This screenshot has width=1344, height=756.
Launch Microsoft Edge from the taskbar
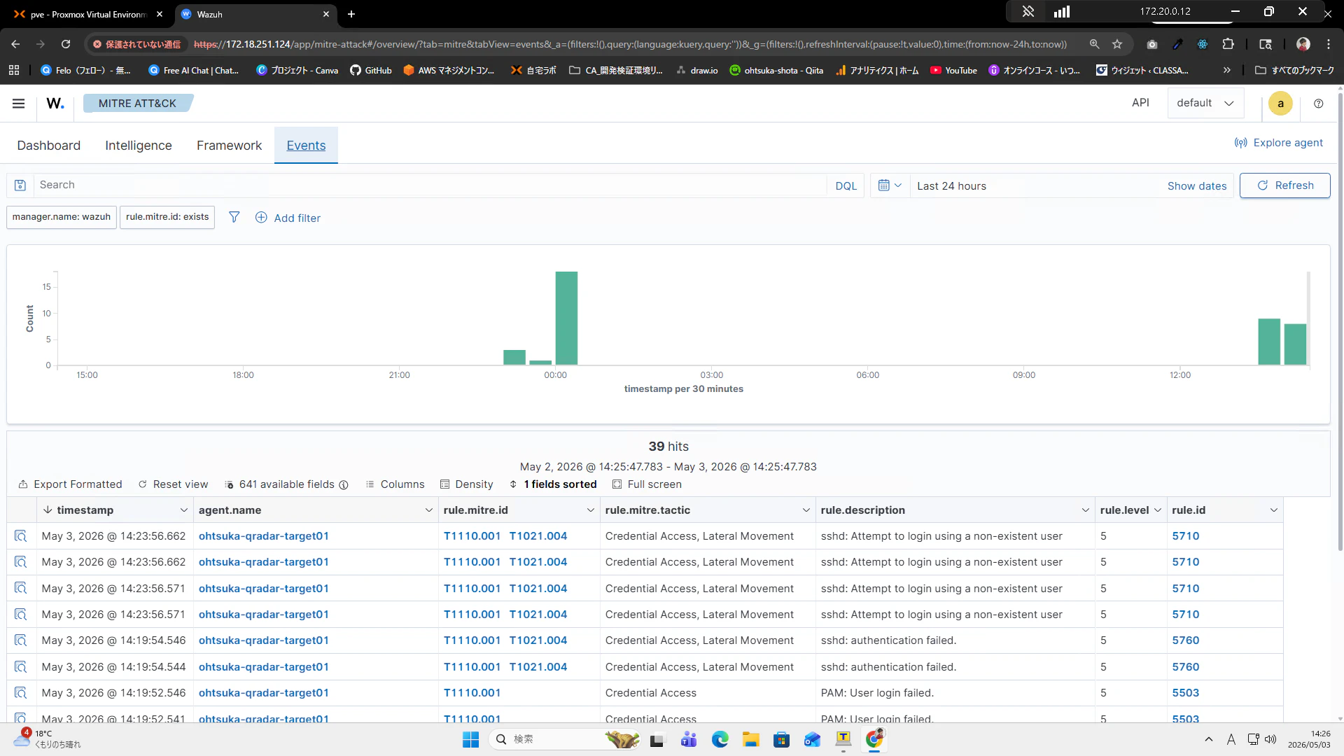(x=720, y=739)
